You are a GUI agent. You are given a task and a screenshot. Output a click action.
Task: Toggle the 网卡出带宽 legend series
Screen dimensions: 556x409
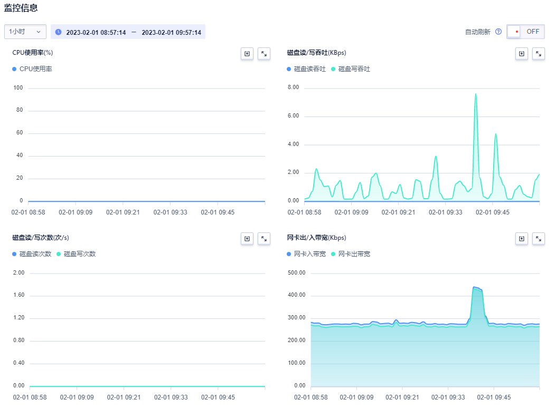click(x=351, y=254)
